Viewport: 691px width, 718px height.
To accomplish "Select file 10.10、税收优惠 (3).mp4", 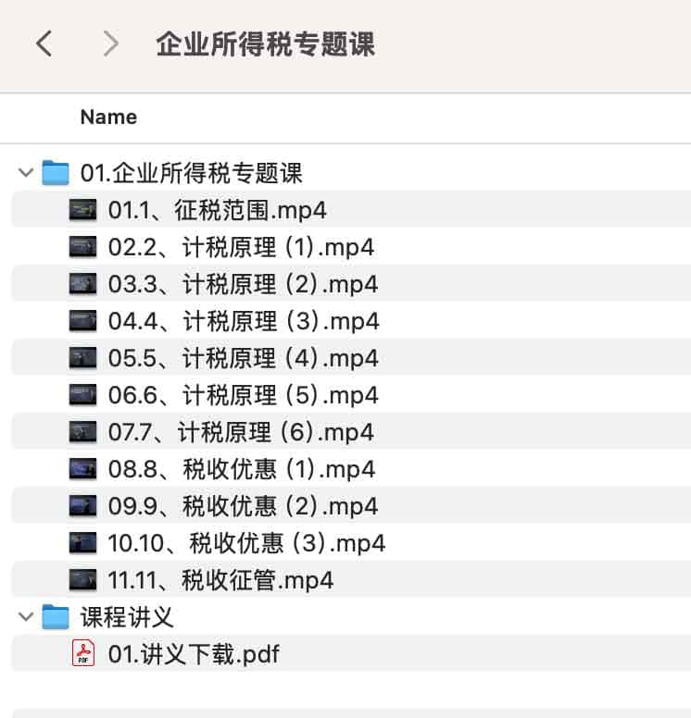I will coord(246,543).
